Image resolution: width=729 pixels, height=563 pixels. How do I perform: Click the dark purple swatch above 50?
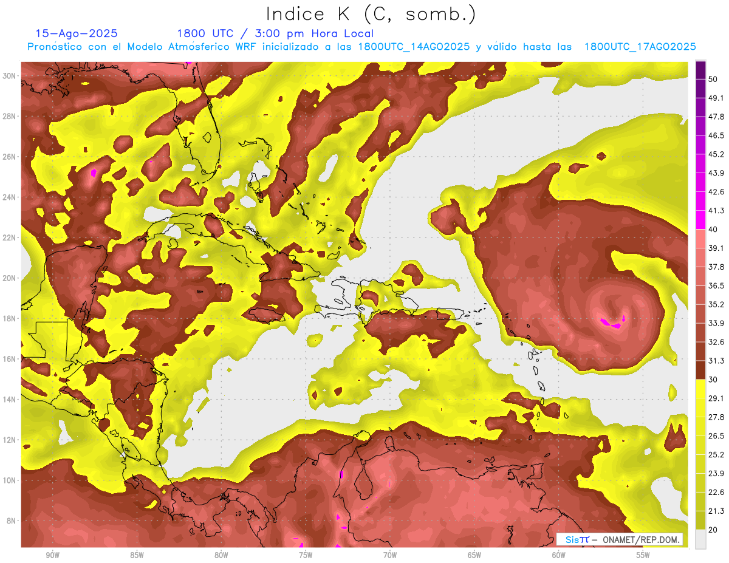[701, 70]
